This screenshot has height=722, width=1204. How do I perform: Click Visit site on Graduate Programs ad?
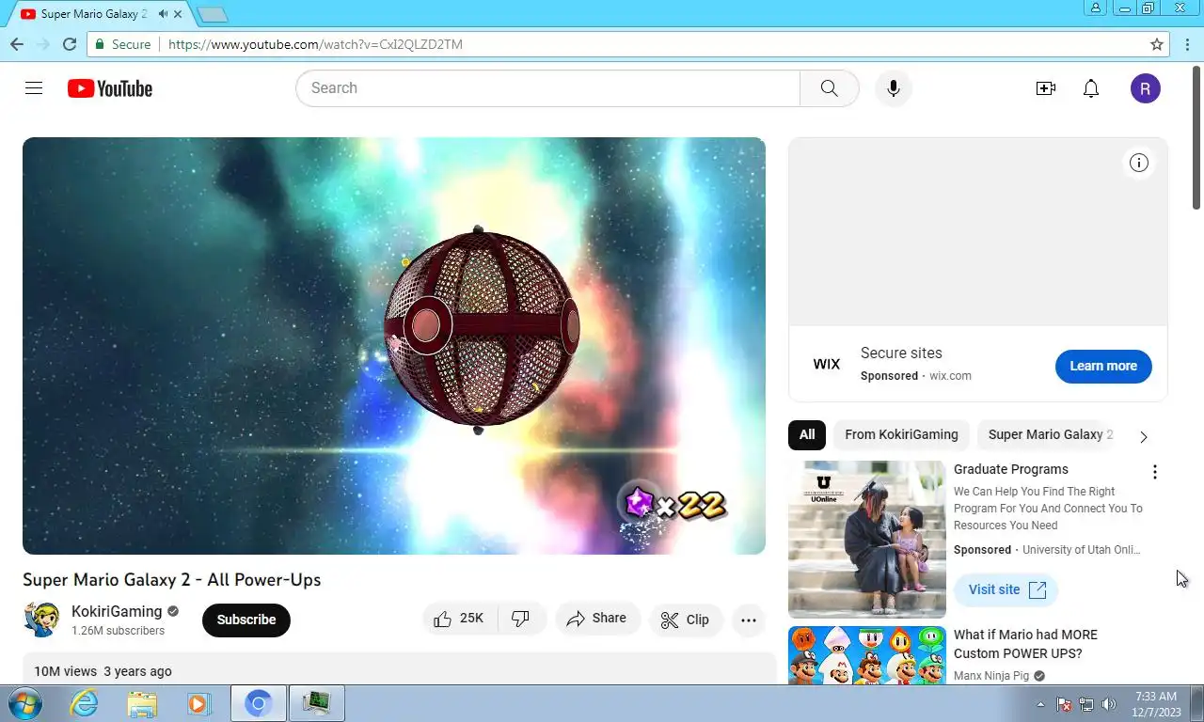(1006, 589)
